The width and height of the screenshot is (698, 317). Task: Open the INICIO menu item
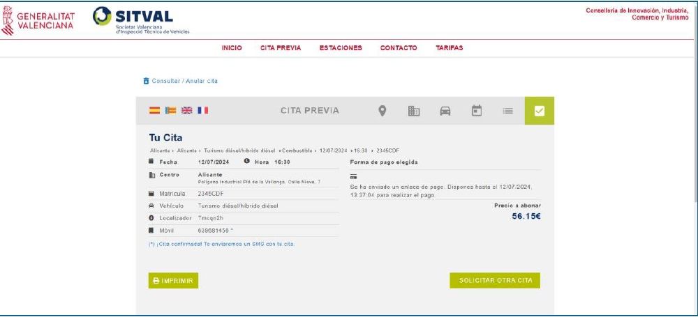232,48
